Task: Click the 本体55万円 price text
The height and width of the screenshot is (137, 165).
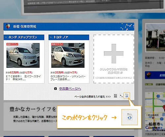Action: tap(57, 72)
